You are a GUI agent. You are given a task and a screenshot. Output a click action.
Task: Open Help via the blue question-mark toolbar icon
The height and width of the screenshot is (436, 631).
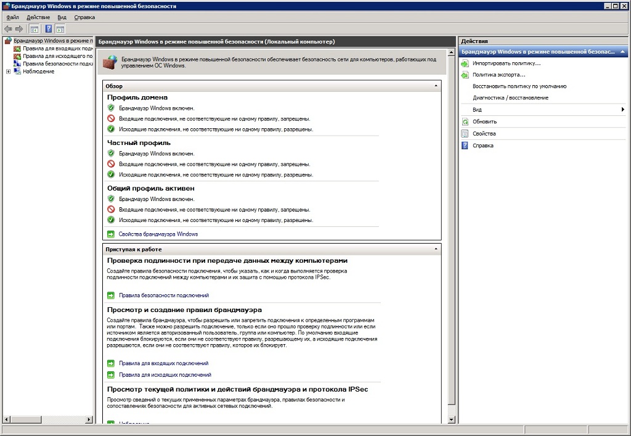[49, 29]
